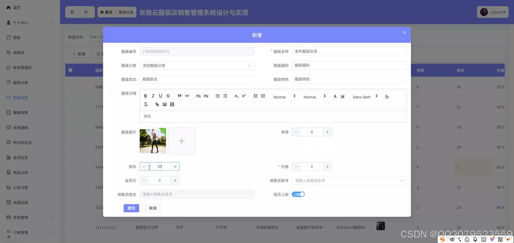Insert image into editor content

pos(164,104)
